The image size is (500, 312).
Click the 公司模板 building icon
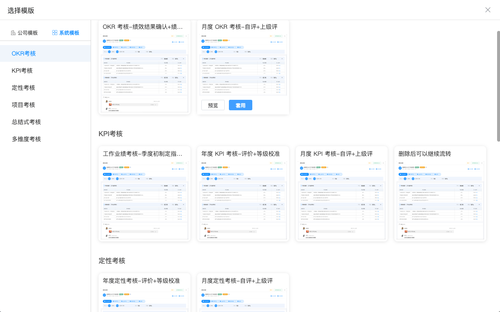(x=13, y=33)
